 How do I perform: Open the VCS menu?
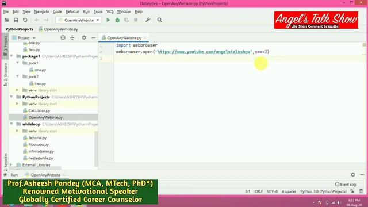click(x=110, y=11)
